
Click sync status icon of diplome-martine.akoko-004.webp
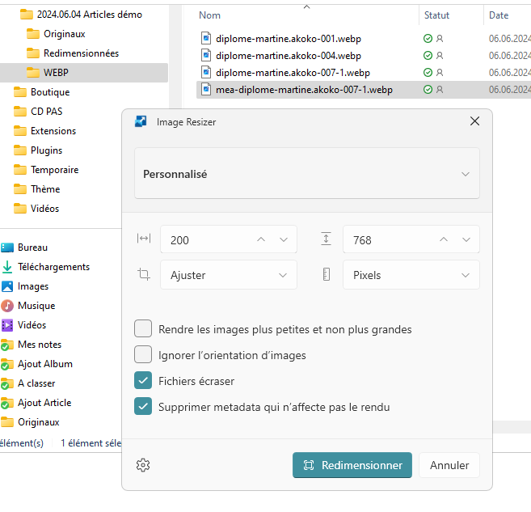pyautogui.click(x=428, y=56)
